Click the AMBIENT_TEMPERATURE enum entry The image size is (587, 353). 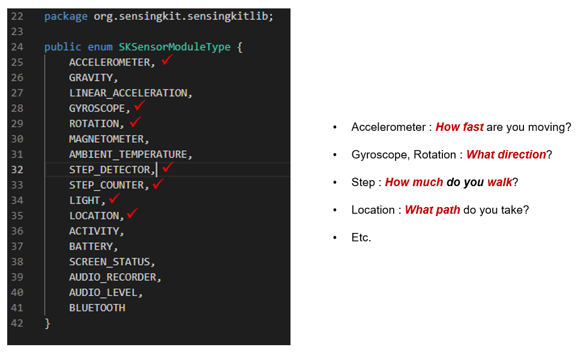129,154
